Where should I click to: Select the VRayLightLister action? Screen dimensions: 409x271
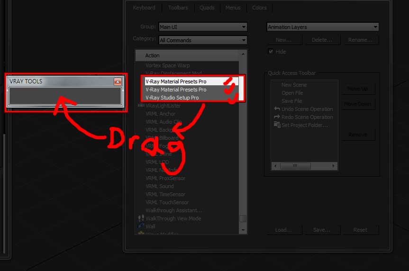point(163,106)
